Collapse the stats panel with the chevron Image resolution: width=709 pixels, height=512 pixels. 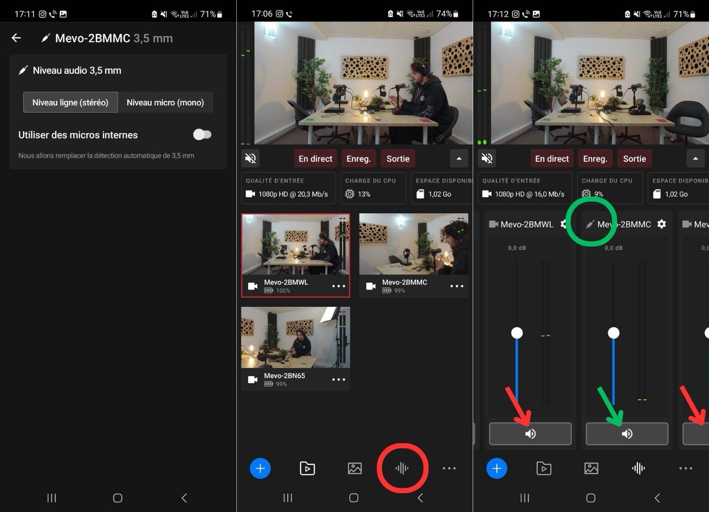click(459, 158)
